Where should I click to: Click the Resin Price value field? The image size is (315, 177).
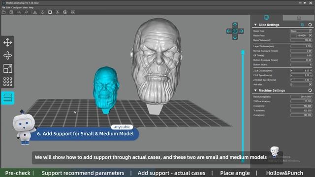pyautogui.click(x=297, y=35)
